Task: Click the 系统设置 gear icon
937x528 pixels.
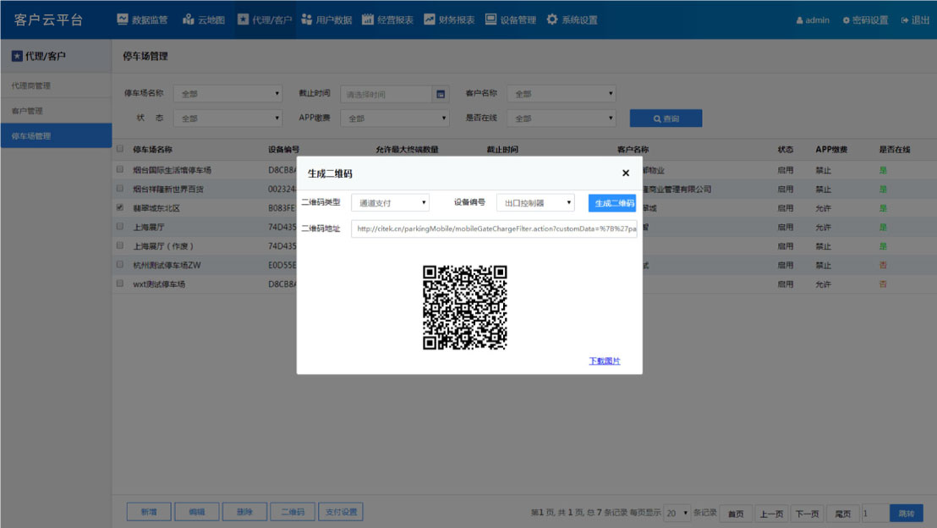Action: (x=552, y=19)
